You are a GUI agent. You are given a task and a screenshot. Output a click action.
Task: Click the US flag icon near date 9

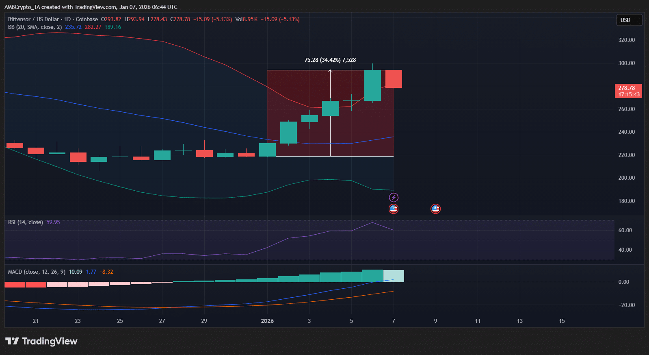[x=435, y=209]
